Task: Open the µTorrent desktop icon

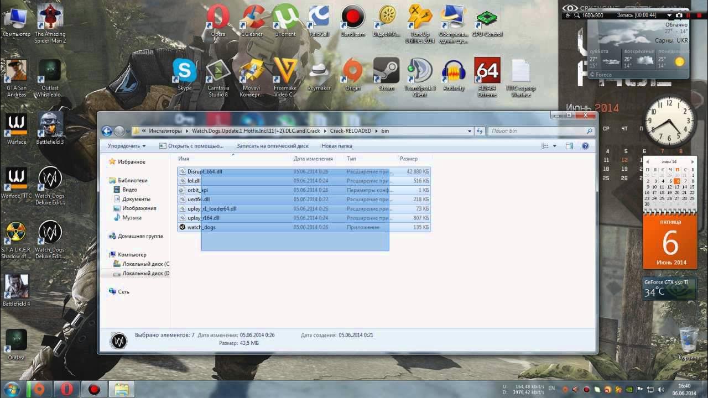Action: point(286,20)
